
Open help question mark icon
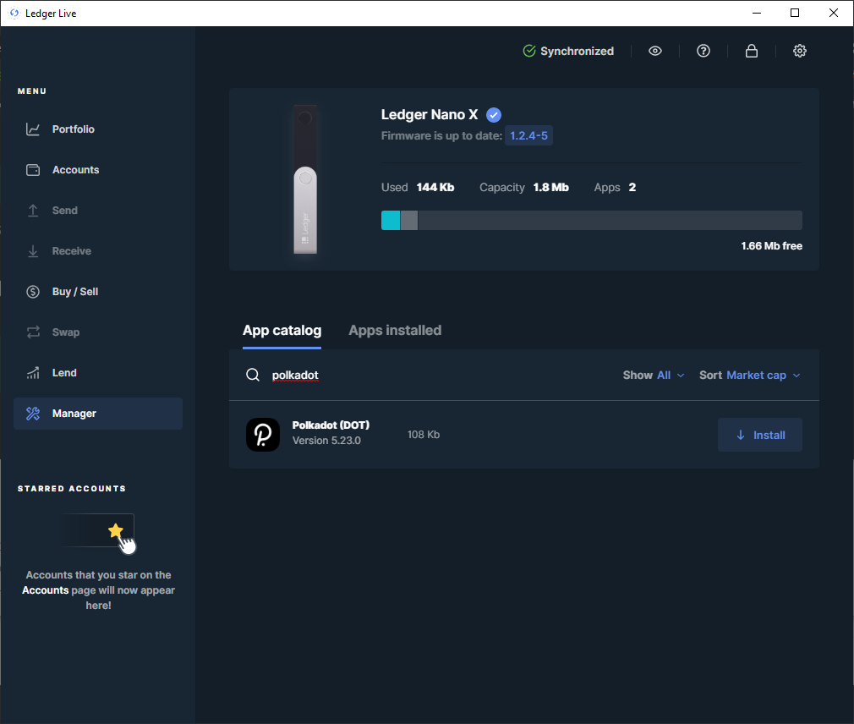pos(703,51)
